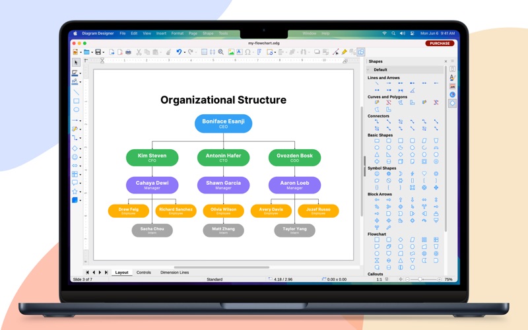Click the Undo arrow icon
The height and width of the screenshot is (330, 528).
179,52
